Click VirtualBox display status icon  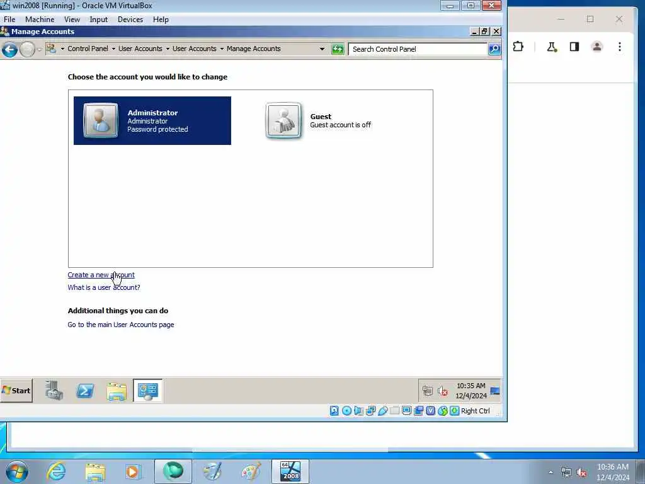pyautogui.click(x=407, y=411)
